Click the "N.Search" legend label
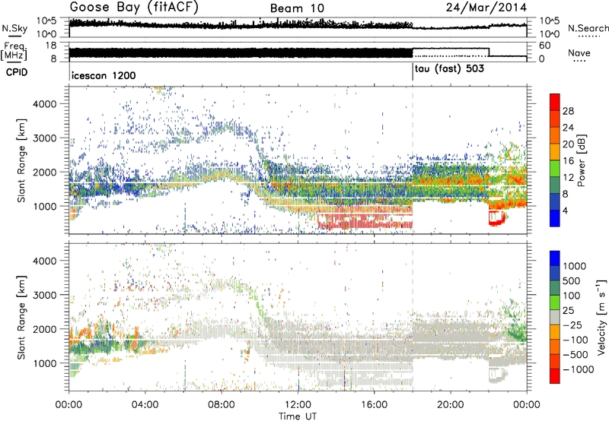Image resolution: width=609 pixels, height=421 pixels. [588, 28]
